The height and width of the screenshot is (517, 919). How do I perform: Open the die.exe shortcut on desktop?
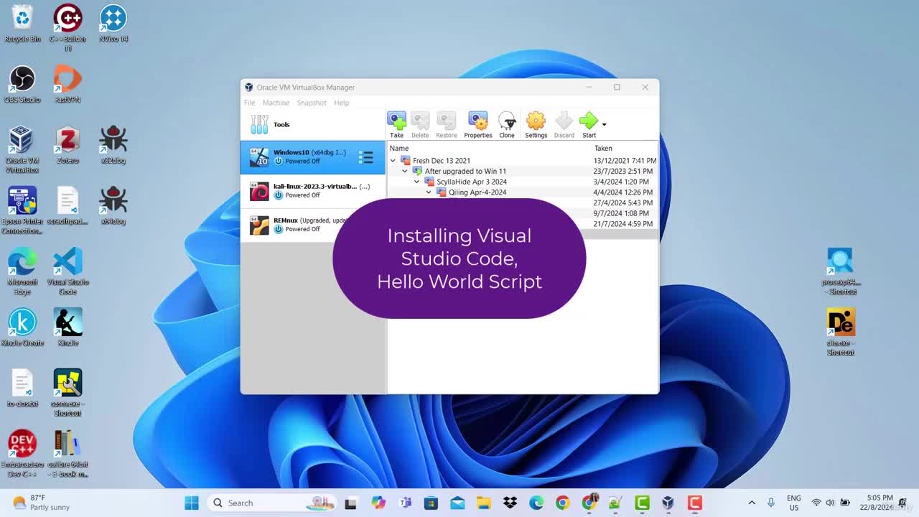pos(840,332)
